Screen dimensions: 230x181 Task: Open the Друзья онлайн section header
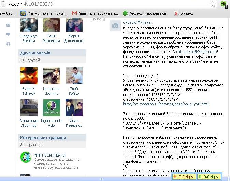35,53
